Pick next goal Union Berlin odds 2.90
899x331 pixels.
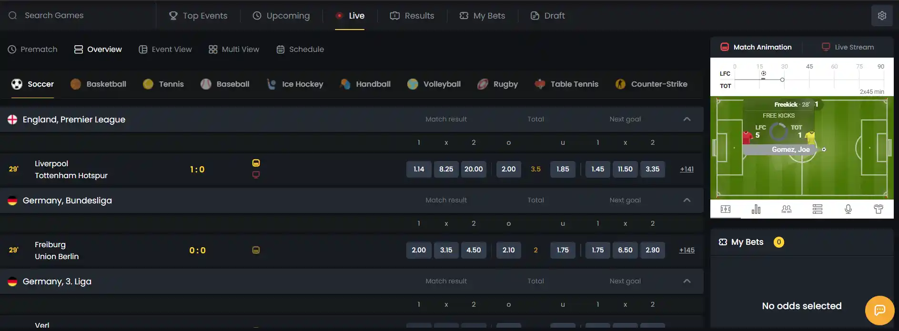[x=653, y=250]
